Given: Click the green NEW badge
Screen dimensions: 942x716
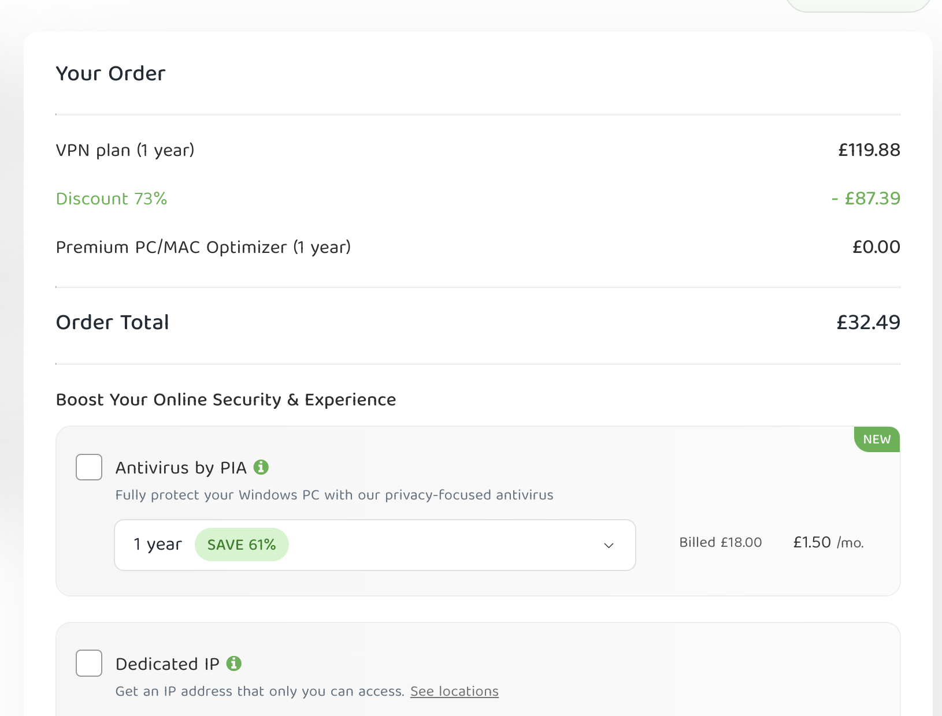Looking at the screenshot, I should pyautogui.click(x=877, y=439).
